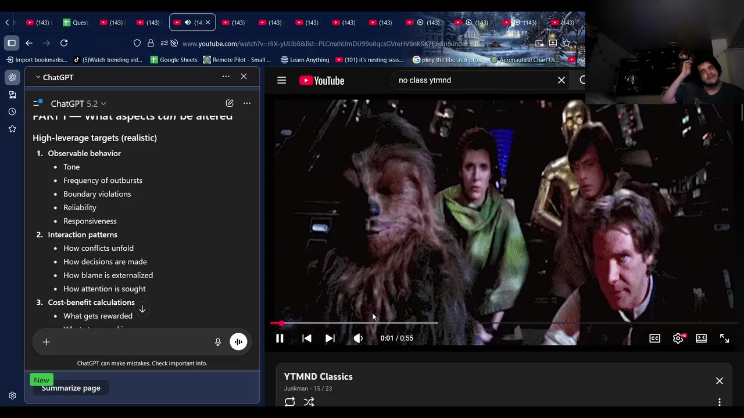Open the Learn Anything bookmark

(x=305, y=60)
